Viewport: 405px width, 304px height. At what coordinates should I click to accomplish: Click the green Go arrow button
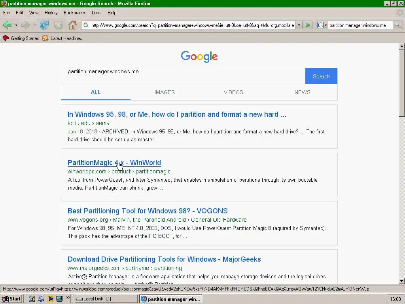[x=308, y=25]
